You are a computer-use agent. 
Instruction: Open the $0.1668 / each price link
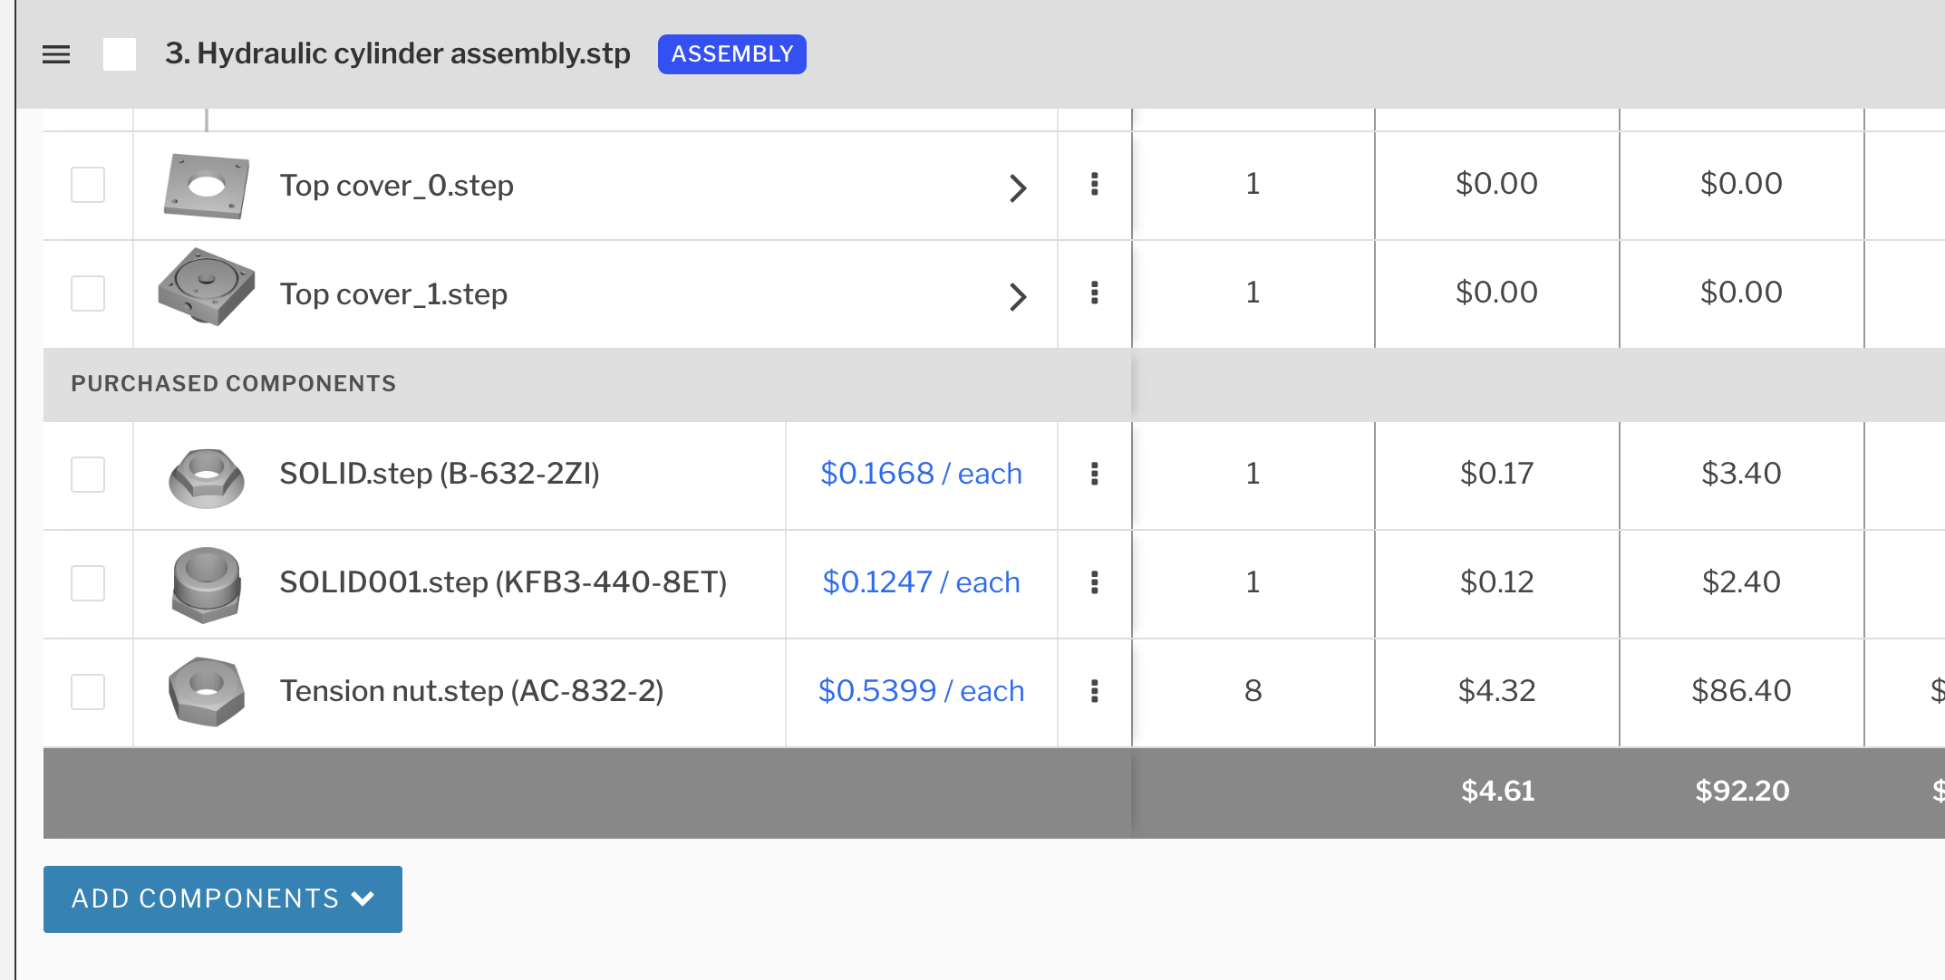point(921,474)
